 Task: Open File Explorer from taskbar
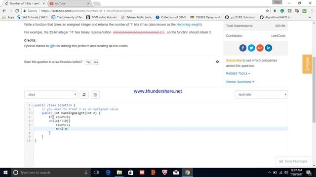119,173
